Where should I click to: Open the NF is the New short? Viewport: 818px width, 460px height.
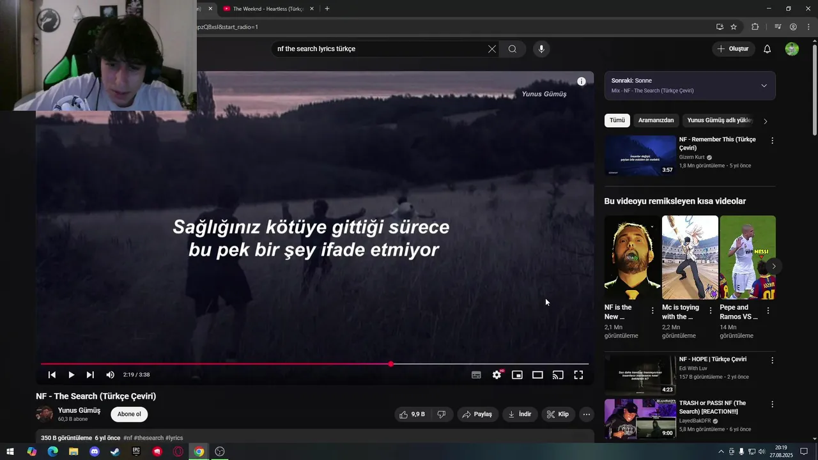[632, 257]
